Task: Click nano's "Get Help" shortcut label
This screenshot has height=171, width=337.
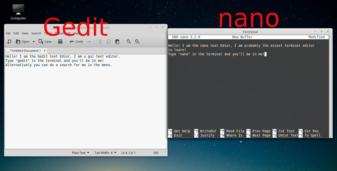Action: click(182, 131)
